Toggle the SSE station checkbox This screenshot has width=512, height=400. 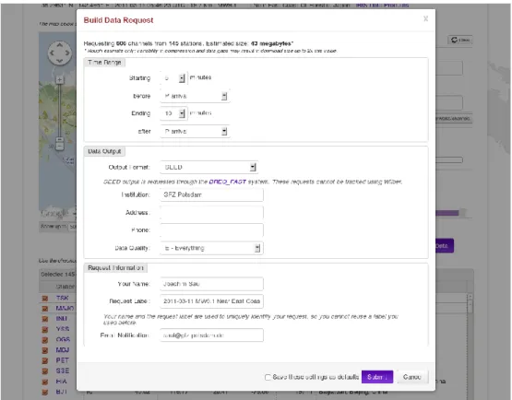45,371
